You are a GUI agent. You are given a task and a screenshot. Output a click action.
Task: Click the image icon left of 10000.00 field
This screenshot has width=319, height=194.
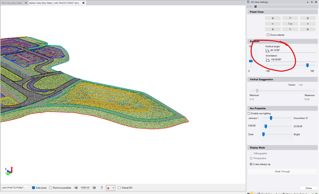pyautogui.click(x=76, y=188)
